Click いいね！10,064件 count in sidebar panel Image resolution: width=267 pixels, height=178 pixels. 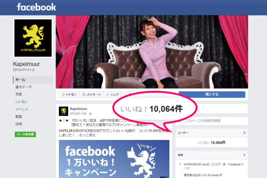[x=211, y=142]
